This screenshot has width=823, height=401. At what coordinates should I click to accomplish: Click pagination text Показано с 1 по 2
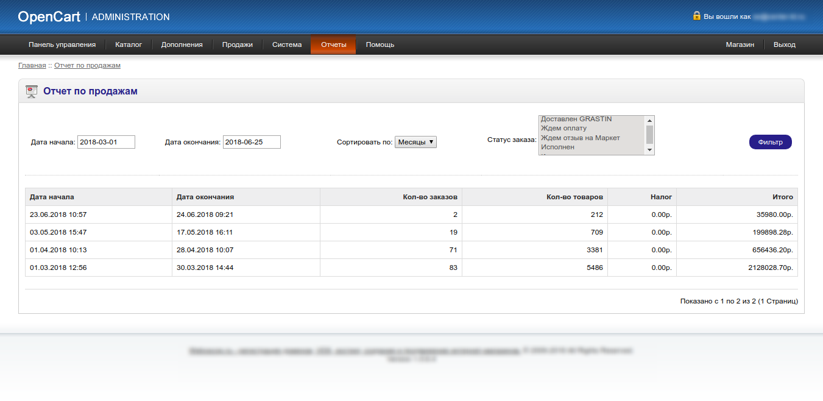click(739, 301)
